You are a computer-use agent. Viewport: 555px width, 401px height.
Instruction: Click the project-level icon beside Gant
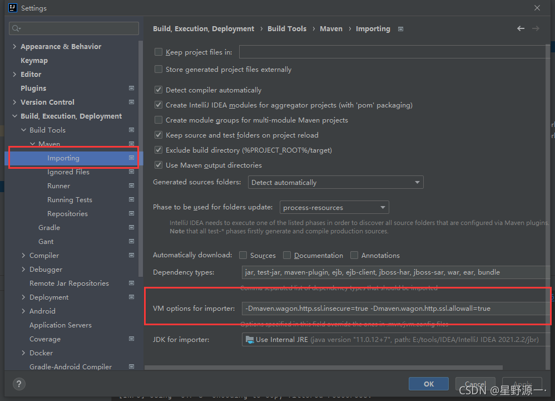click(x=131, y=242)
